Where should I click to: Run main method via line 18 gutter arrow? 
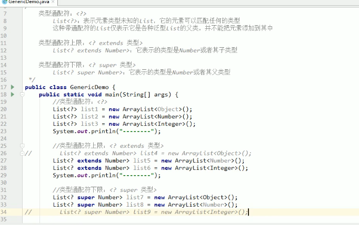pos(13,94)
